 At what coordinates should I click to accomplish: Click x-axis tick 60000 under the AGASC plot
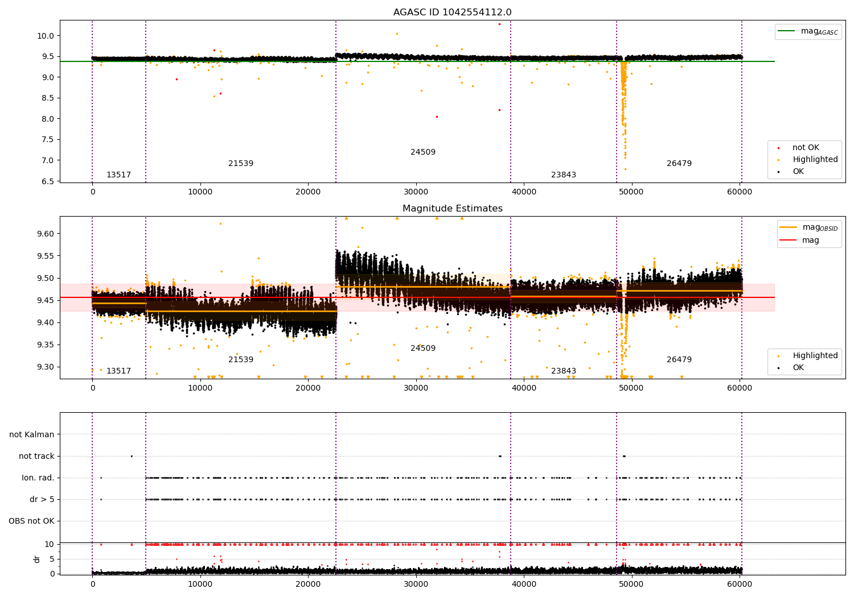(x=740, y=192)
